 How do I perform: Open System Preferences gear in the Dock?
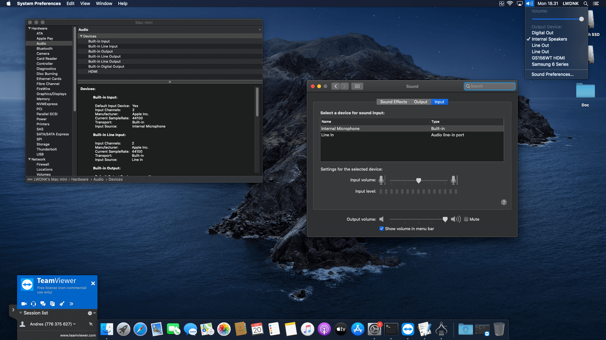coord(374,329)
